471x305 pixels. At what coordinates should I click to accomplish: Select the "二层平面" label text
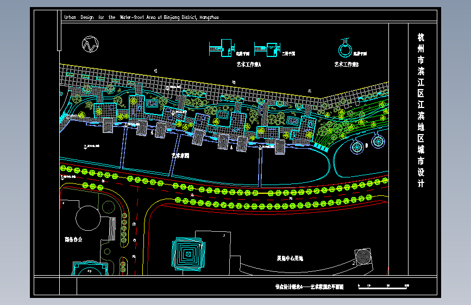click(288, 54)
